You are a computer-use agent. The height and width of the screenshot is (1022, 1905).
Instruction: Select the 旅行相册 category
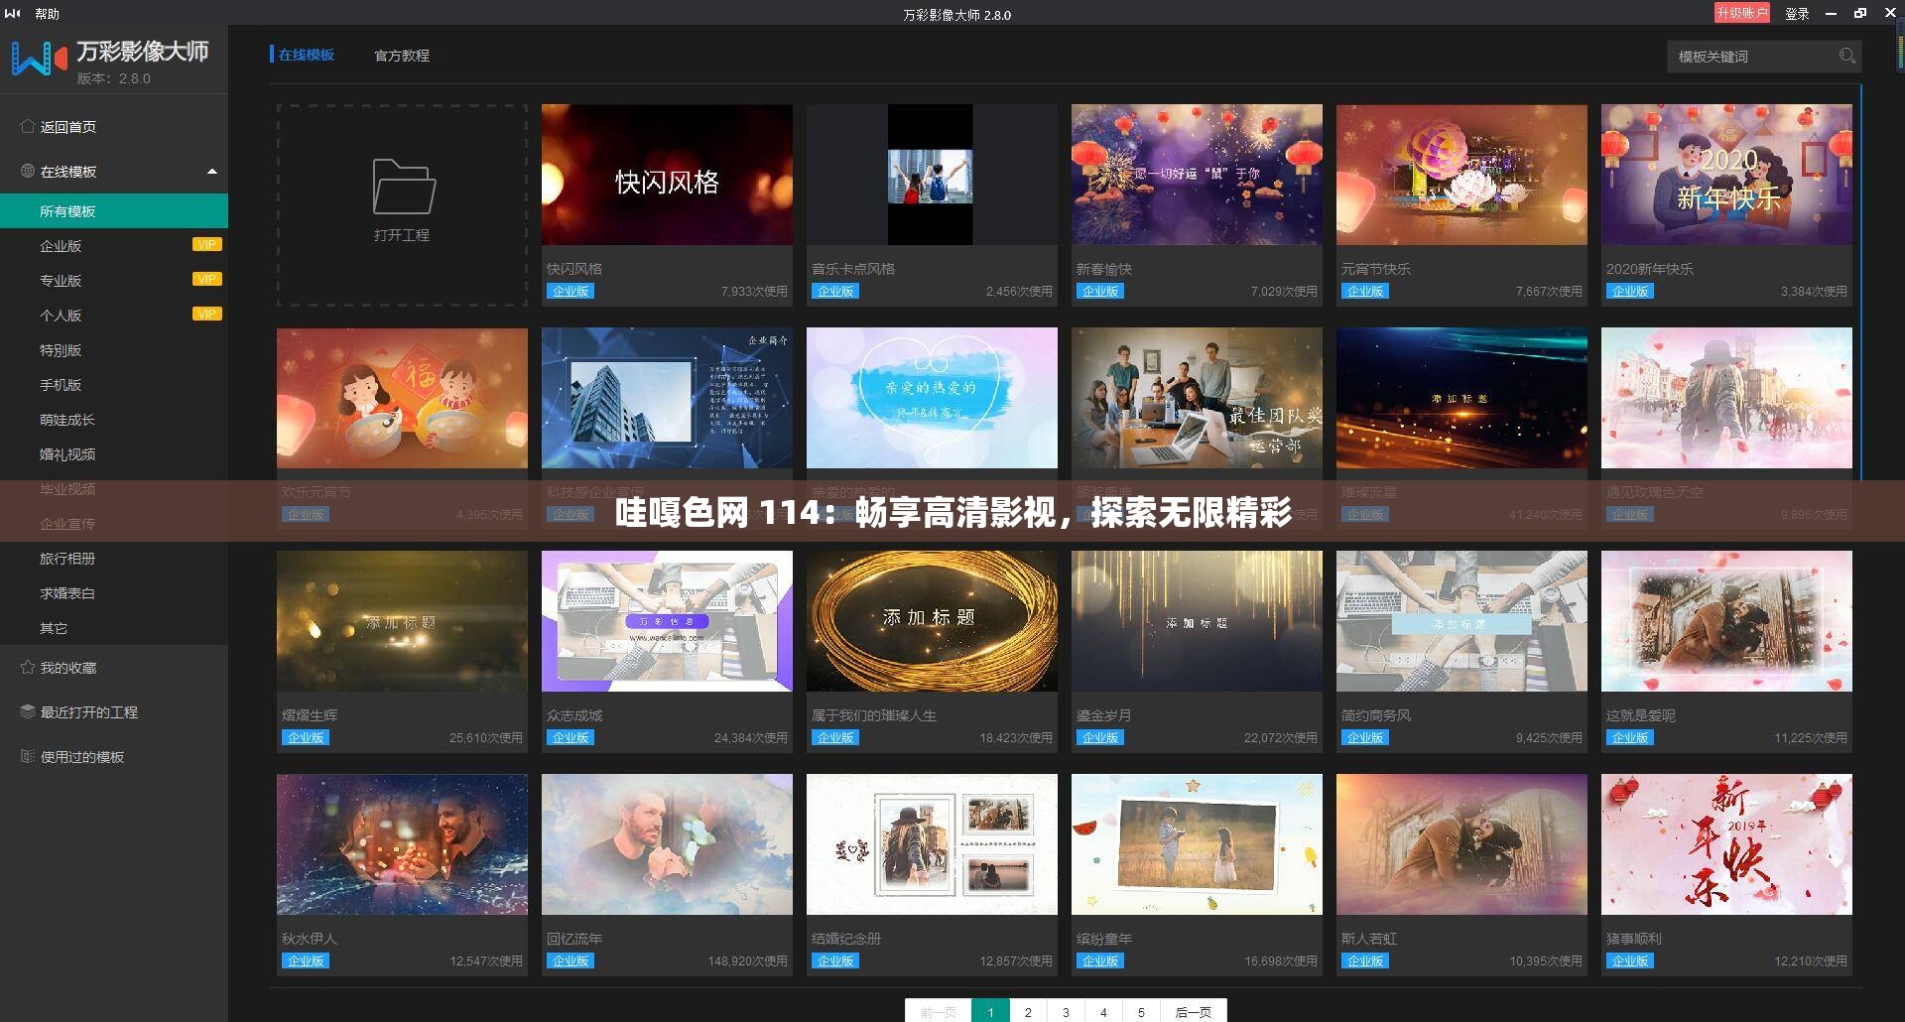(x=67, y=559)
